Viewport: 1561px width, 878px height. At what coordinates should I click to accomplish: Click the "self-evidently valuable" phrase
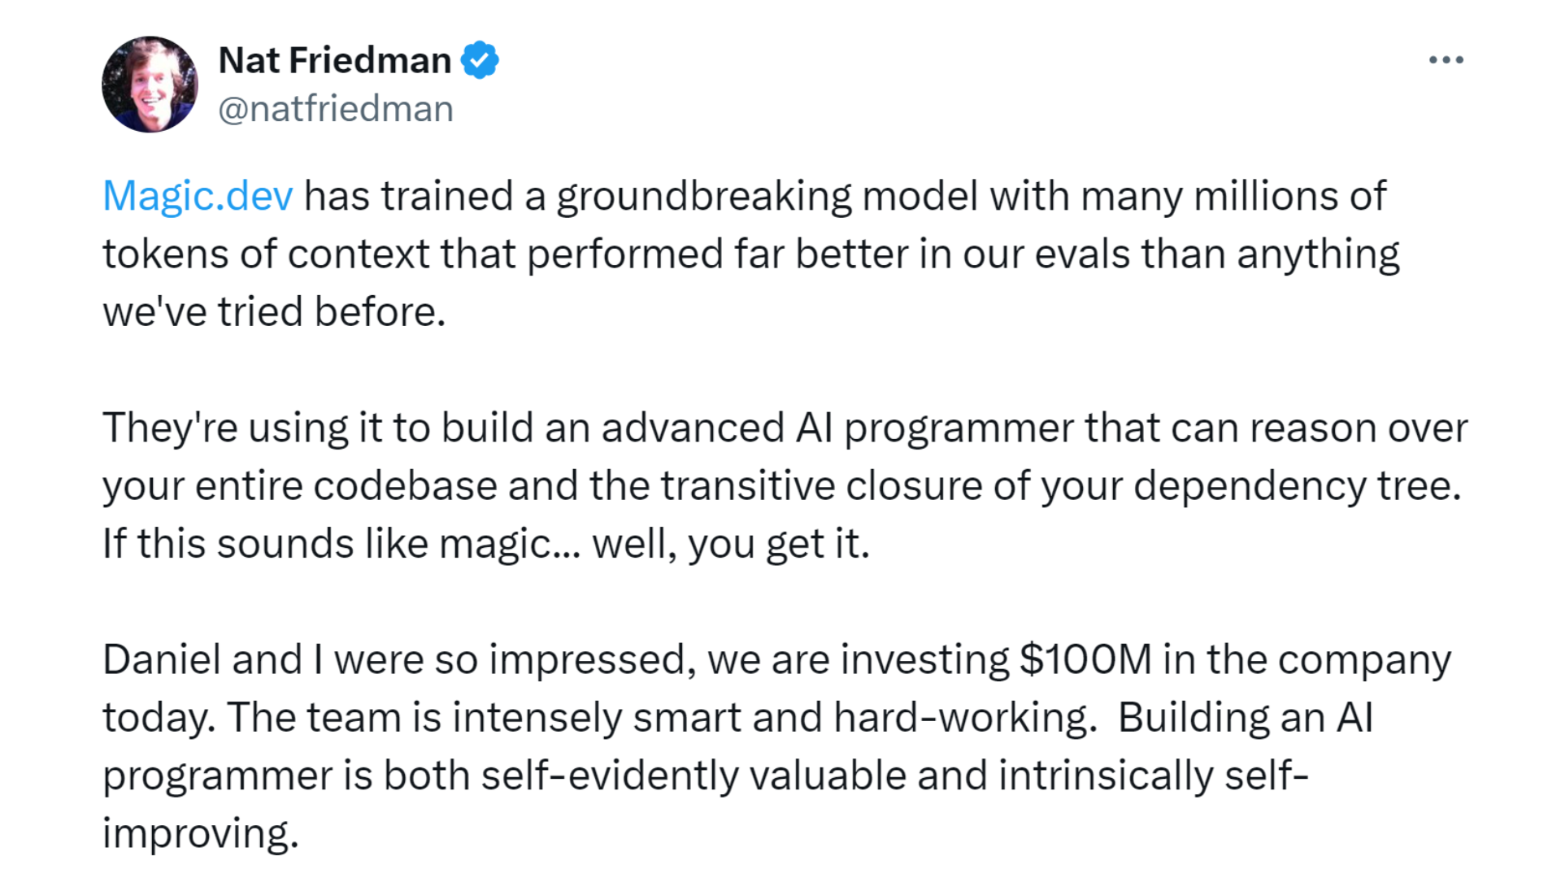[x=694, y=776]
